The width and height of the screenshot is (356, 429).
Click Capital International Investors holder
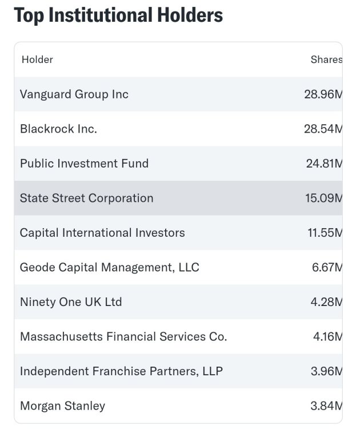102,233
